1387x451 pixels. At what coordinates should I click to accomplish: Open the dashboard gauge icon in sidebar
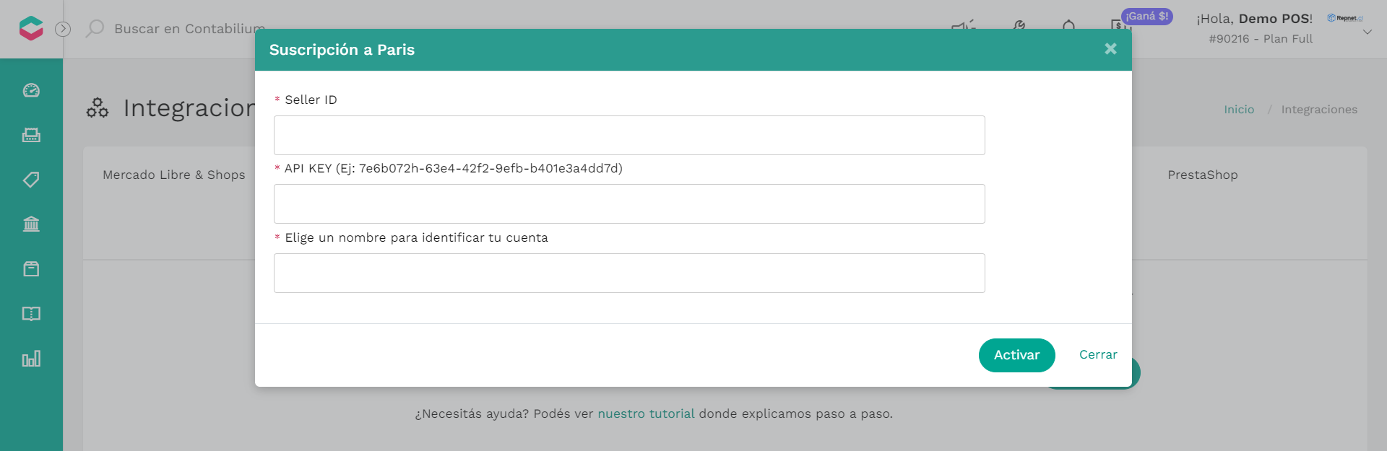(31, 90)
